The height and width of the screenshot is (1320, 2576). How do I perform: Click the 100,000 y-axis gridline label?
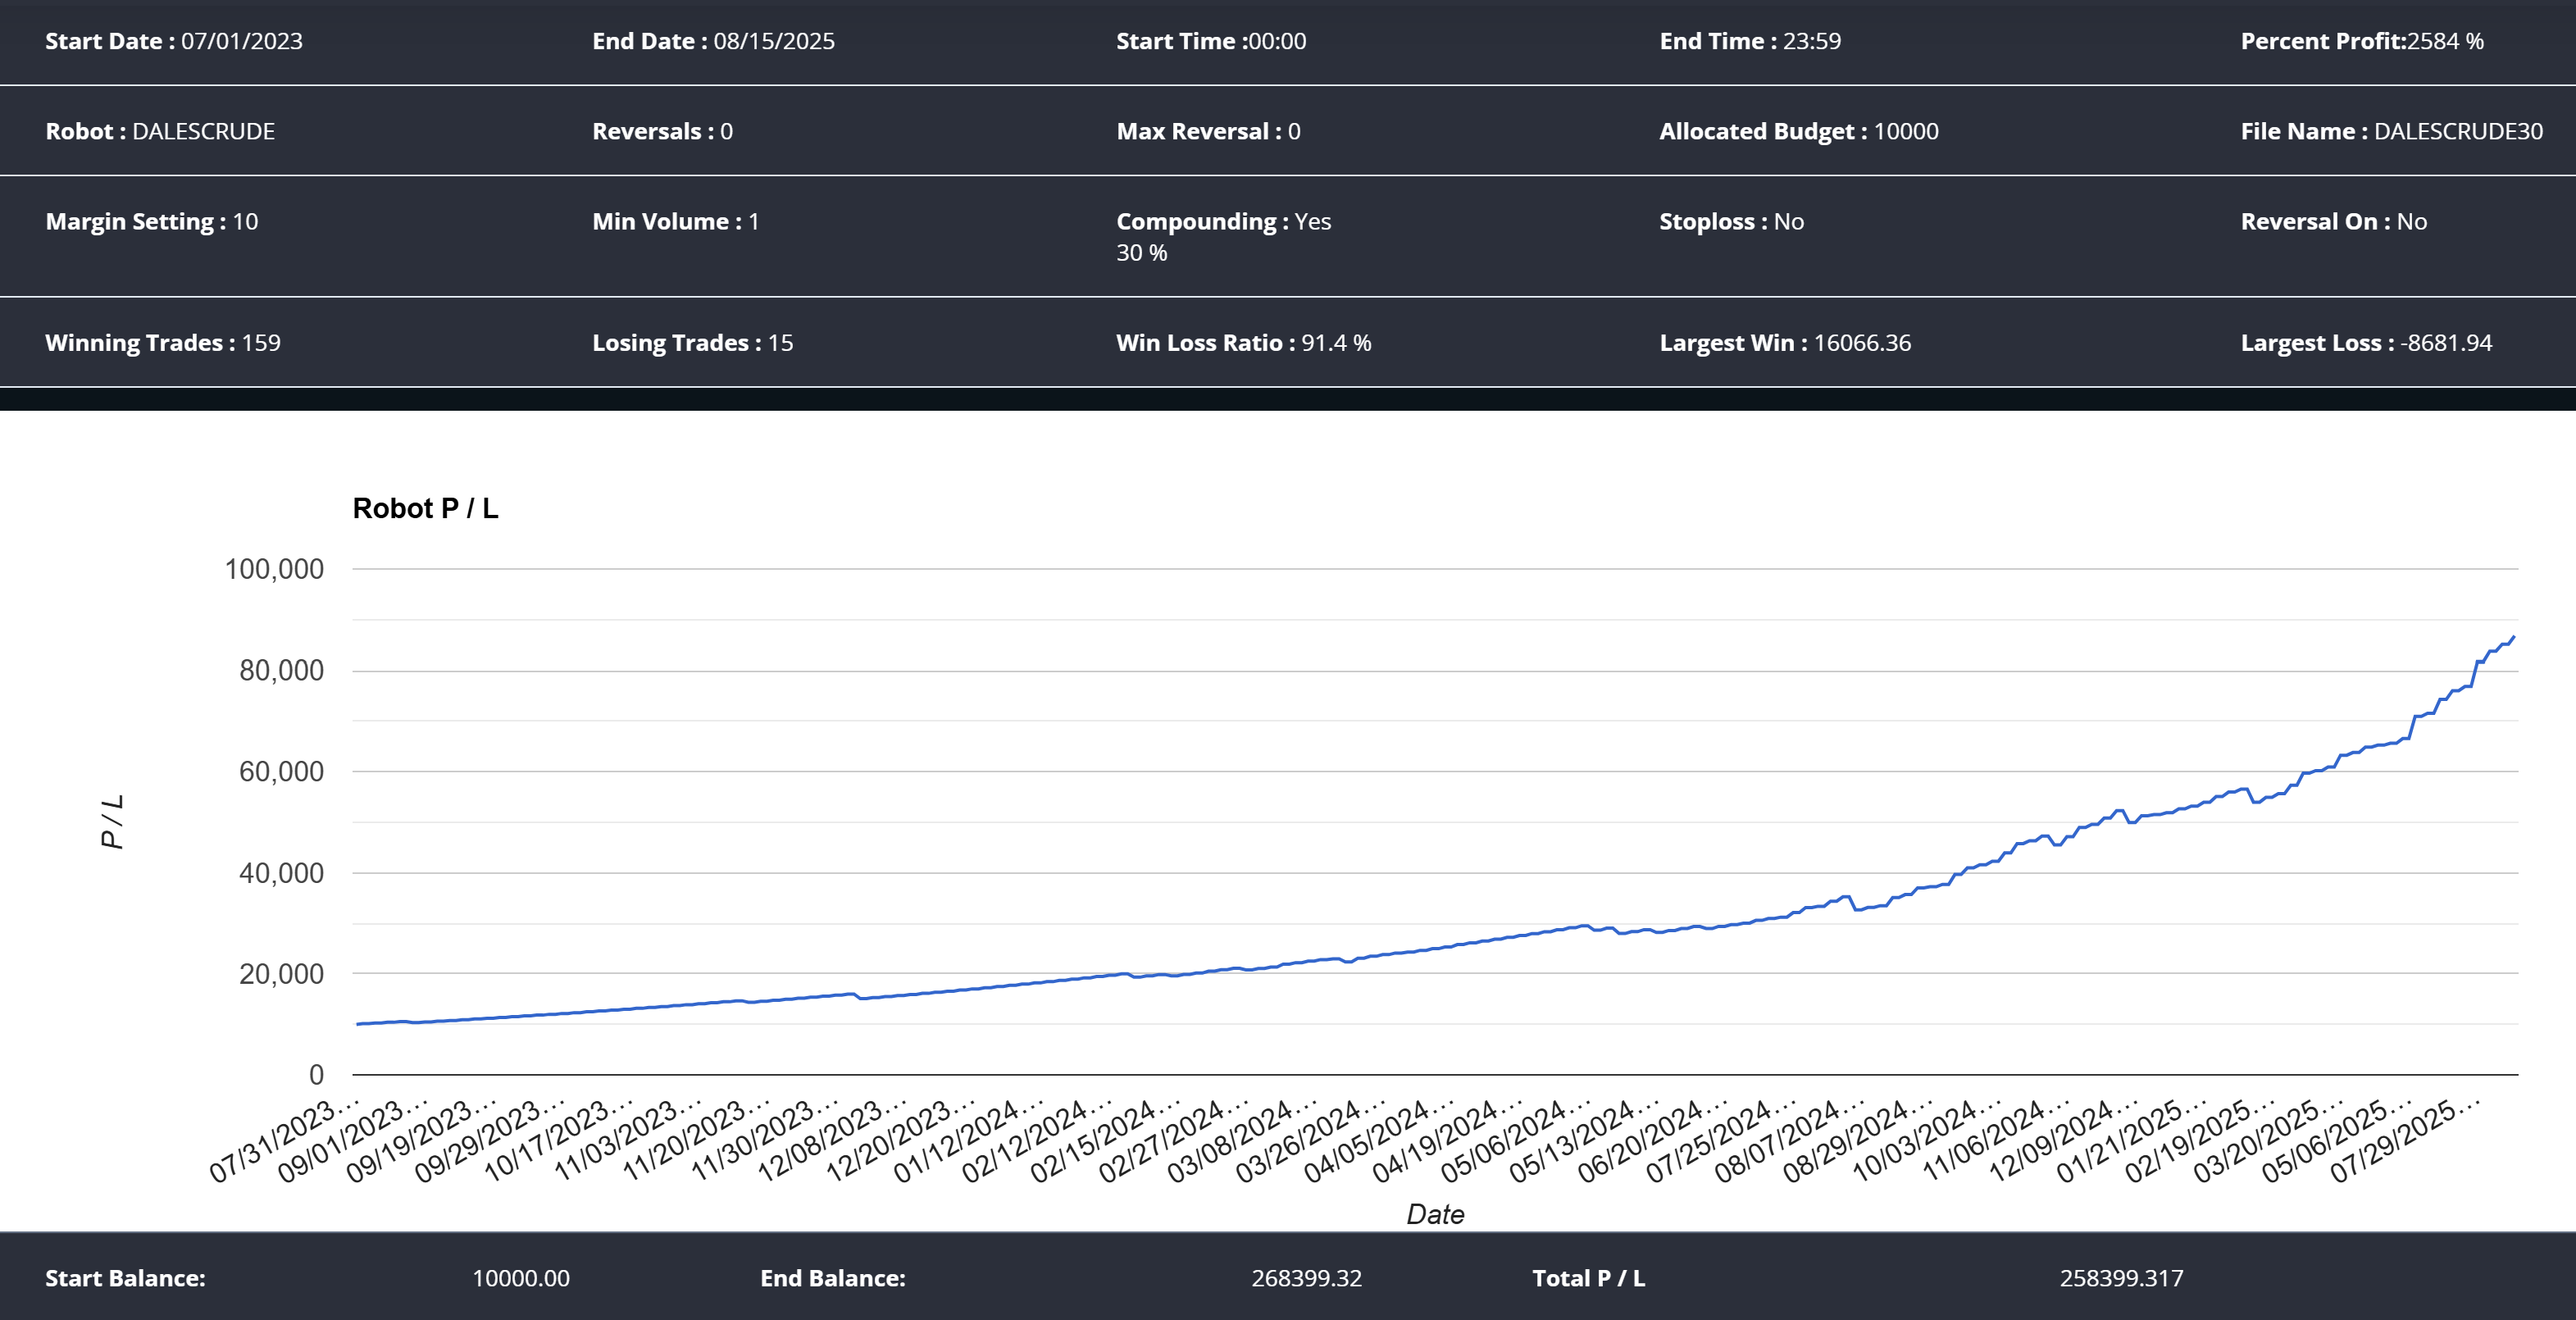(x=274, y=569)
